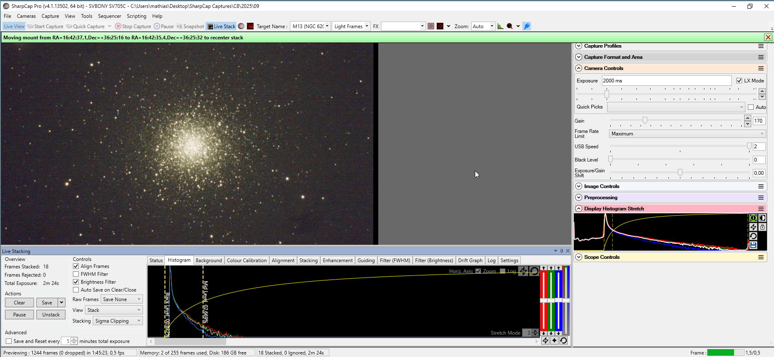Click the half-circle contrast icon in mini histogram

[x=762, y=218]
